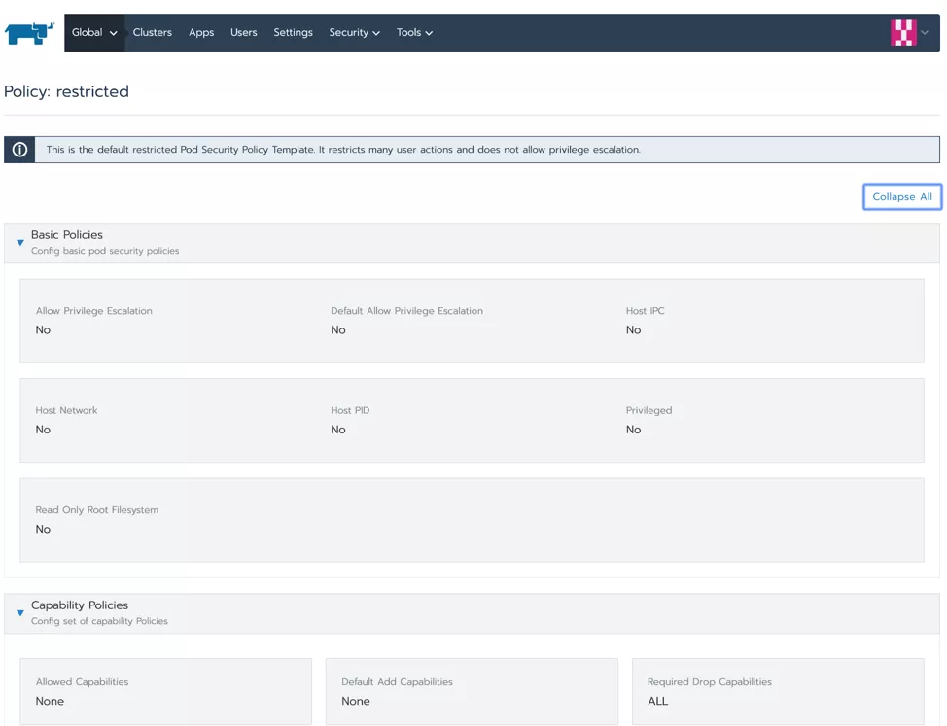The height and width of the screenshot is (726, 947).
Task: Click the Host Network field label
Action: coord(66,410)
